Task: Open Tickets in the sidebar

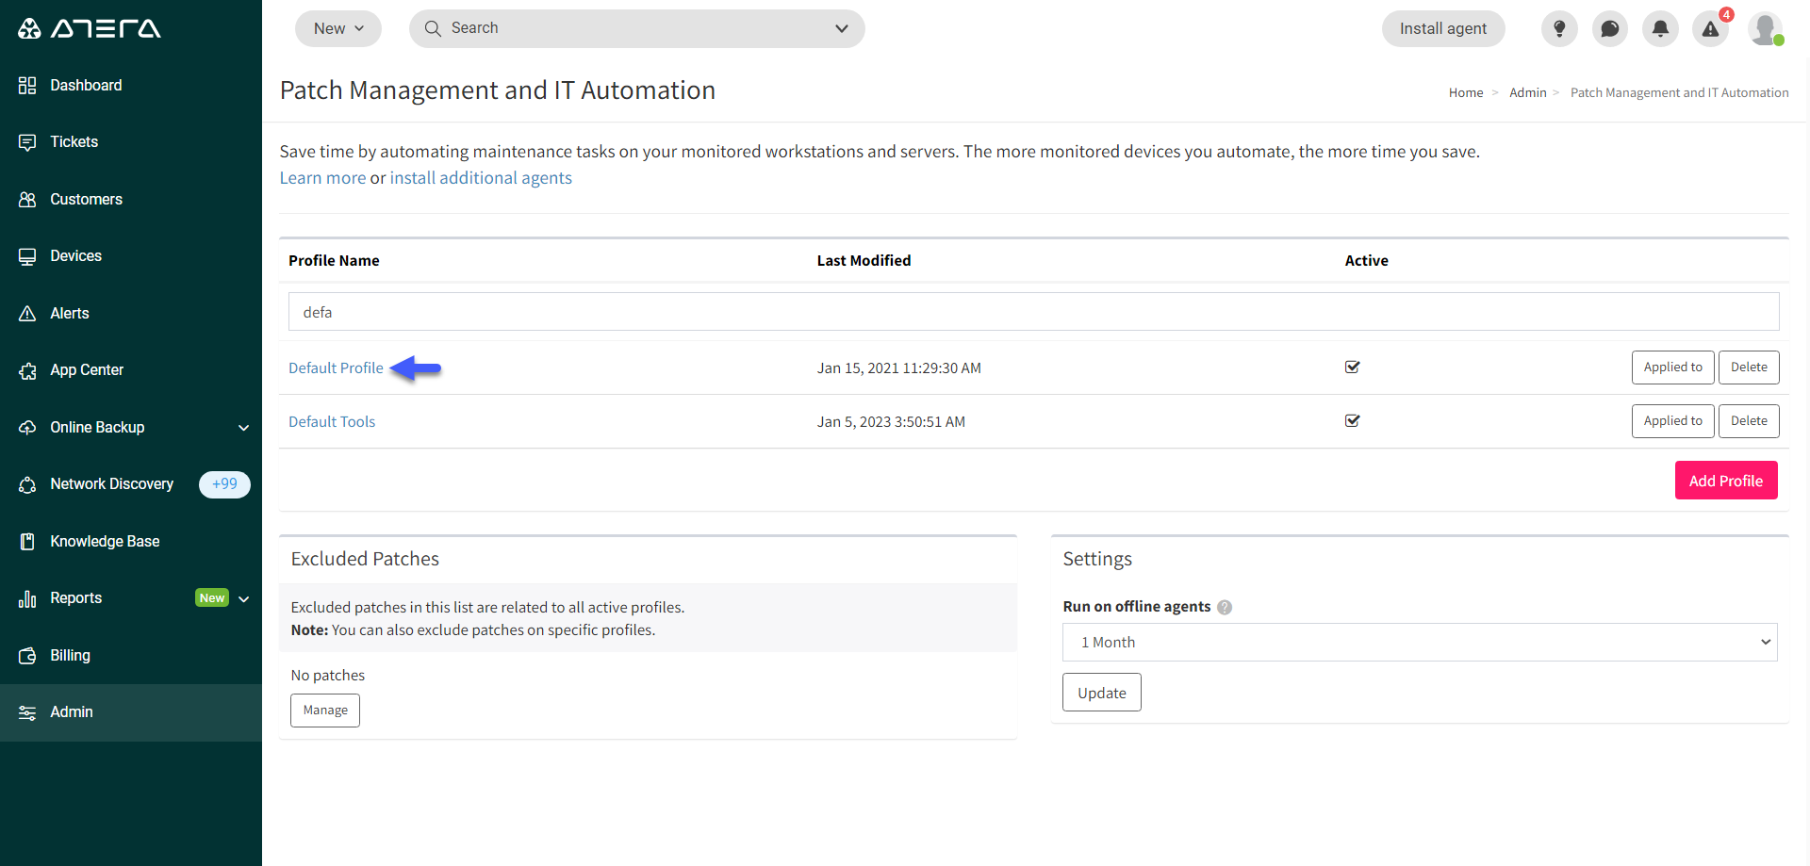Action: coord(74,142)
